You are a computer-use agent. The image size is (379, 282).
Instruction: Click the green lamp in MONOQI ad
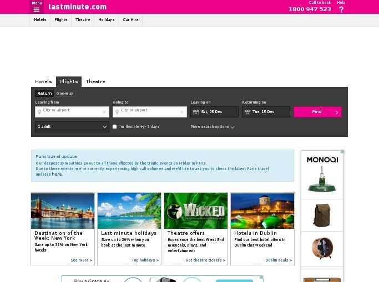point(322,179)
